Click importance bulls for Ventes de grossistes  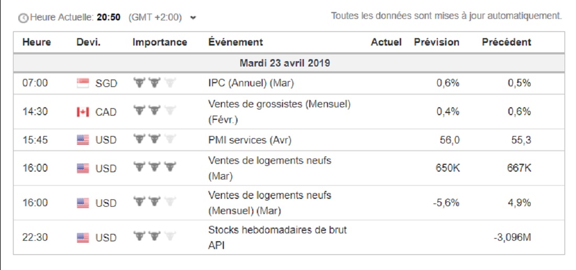point(154,111)
